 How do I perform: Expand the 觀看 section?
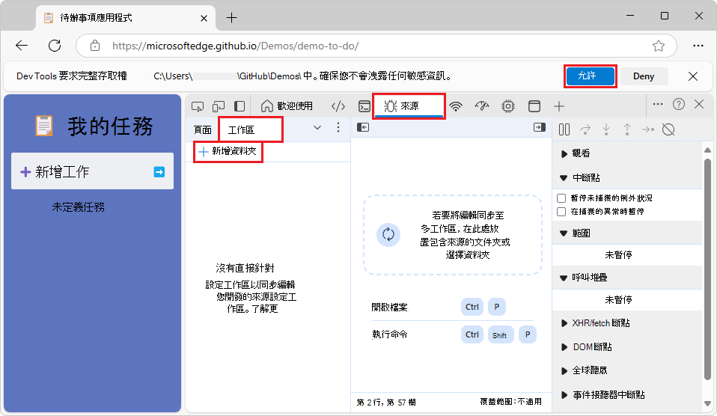coord(627,153)
